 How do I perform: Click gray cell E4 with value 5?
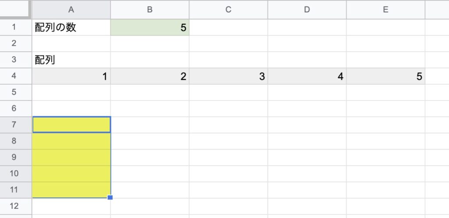click(386, 76)
